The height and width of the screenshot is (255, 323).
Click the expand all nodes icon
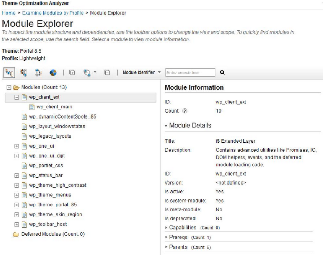click(x=72, y=73)
